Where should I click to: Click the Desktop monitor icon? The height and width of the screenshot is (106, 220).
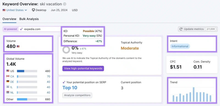[x=33, y=10]
